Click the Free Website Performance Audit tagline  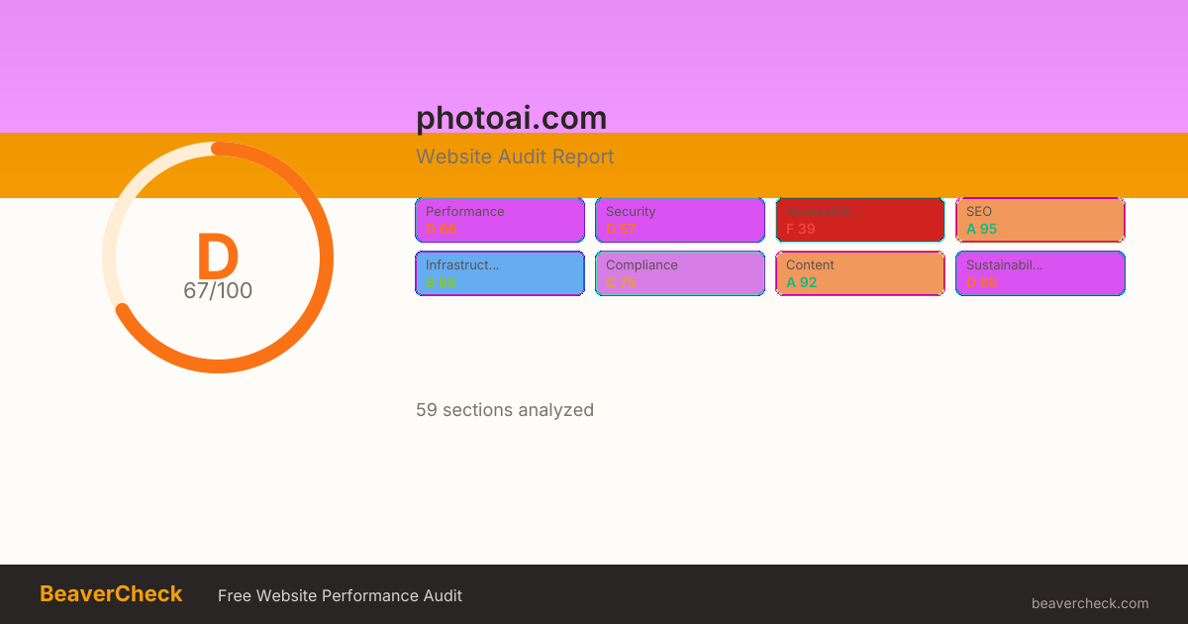click(x=340, y=595)
